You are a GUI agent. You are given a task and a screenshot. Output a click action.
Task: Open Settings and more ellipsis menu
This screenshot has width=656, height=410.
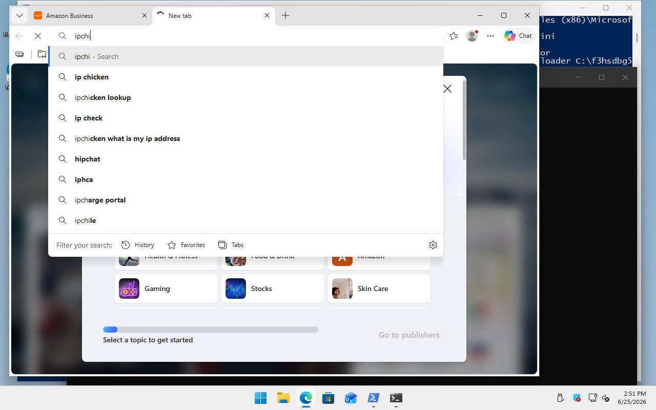(490, 36)
